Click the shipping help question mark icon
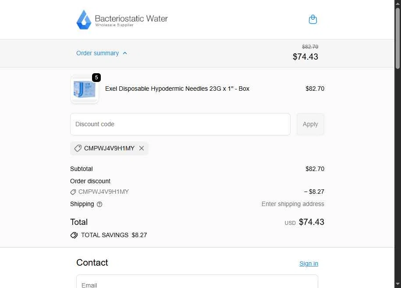 [x=99, y=204]
